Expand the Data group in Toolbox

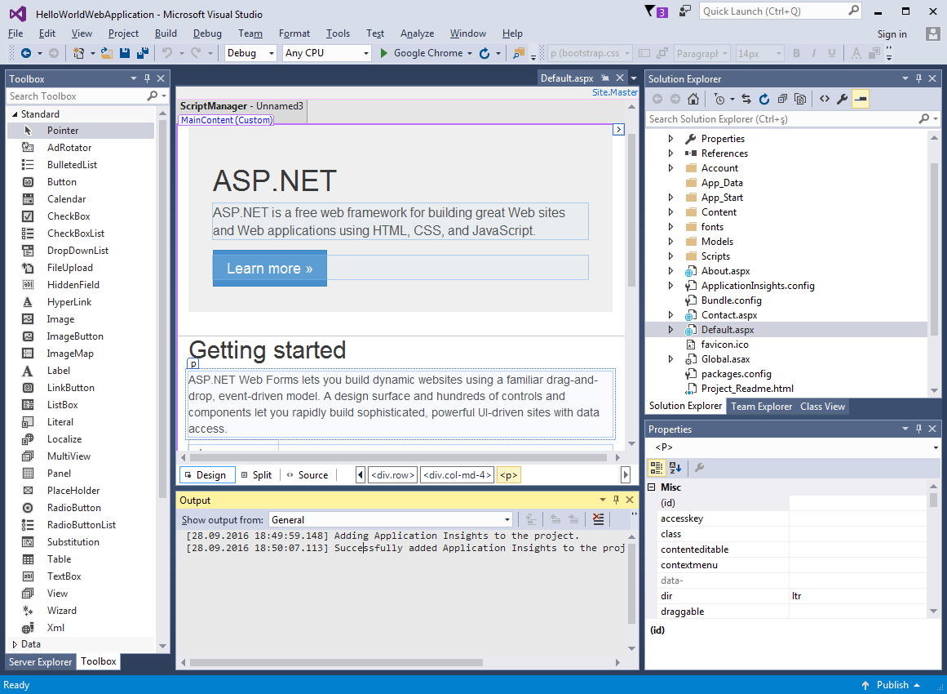(x=15, y=644)
